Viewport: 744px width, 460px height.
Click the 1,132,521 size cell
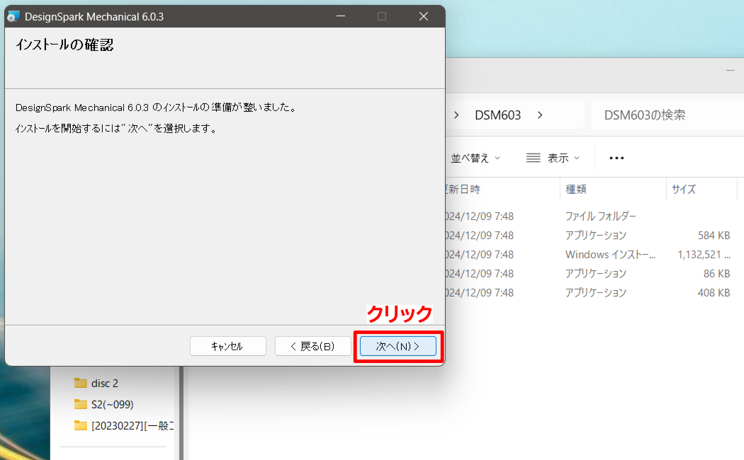tap(704, 254)
